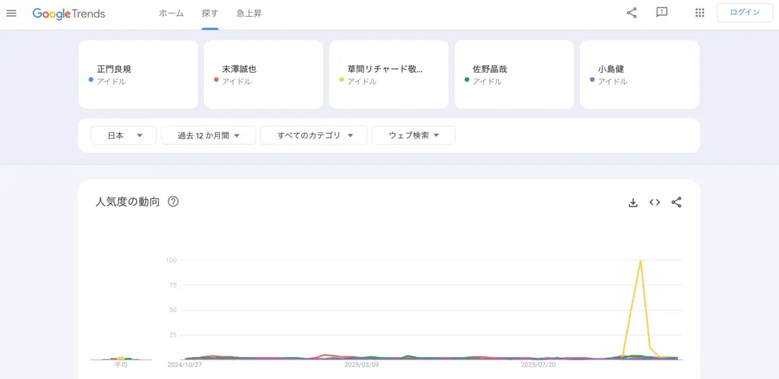This screenshot has width=779, height=379.
Task: Edit the 草間リチャード敬 search term card
Action: pyautogui.click(x=389, y=74)
